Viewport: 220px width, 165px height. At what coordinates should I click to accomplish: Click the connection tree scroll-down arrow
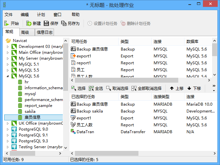coord(65,148)
